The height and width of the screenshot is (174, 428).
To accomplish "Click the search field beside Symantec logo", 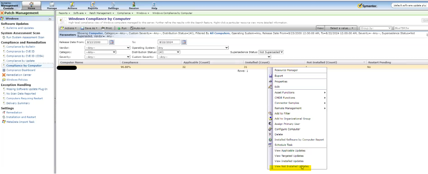I will tap(409, 5).
